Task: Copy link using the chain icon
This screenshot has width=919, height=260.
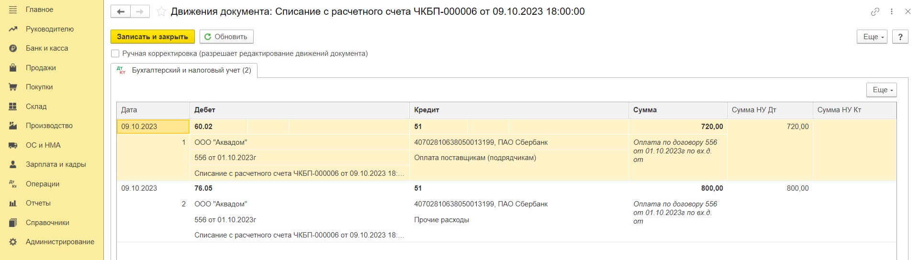Action: coord(875,11)
